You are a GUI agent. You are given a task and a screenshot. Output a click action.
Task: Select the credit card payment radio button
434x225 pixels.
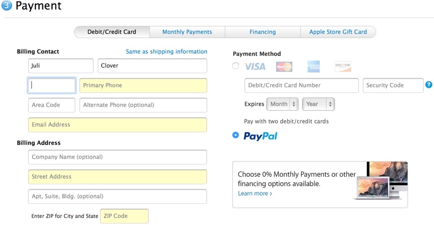pyautogui.click(x=235, y=66)
